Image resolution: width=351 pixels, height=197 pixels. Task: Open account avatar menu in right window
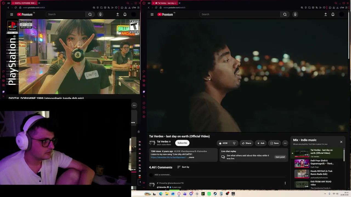(342, 14)
